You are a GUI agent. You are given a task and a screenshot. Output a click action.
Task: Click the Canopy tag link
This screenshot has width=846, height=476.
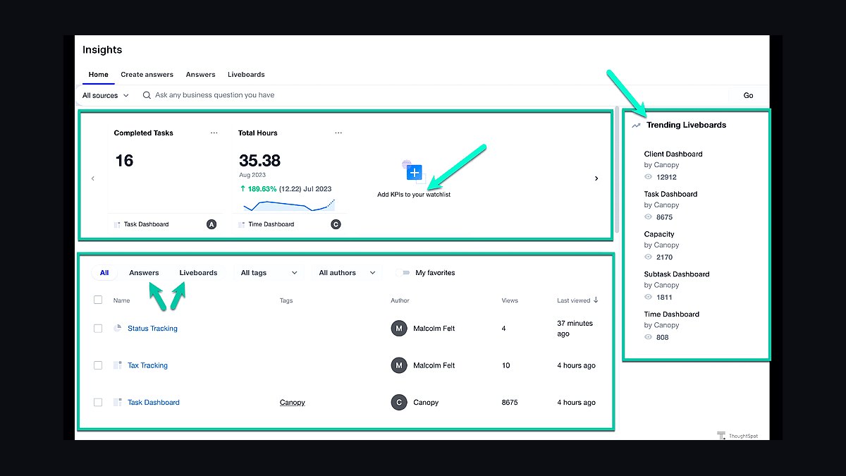293,403
